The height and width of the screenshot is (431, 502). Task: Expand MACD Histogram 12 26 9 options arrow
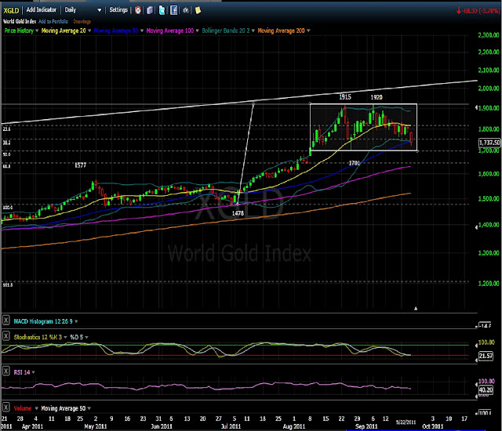point(76,321)
